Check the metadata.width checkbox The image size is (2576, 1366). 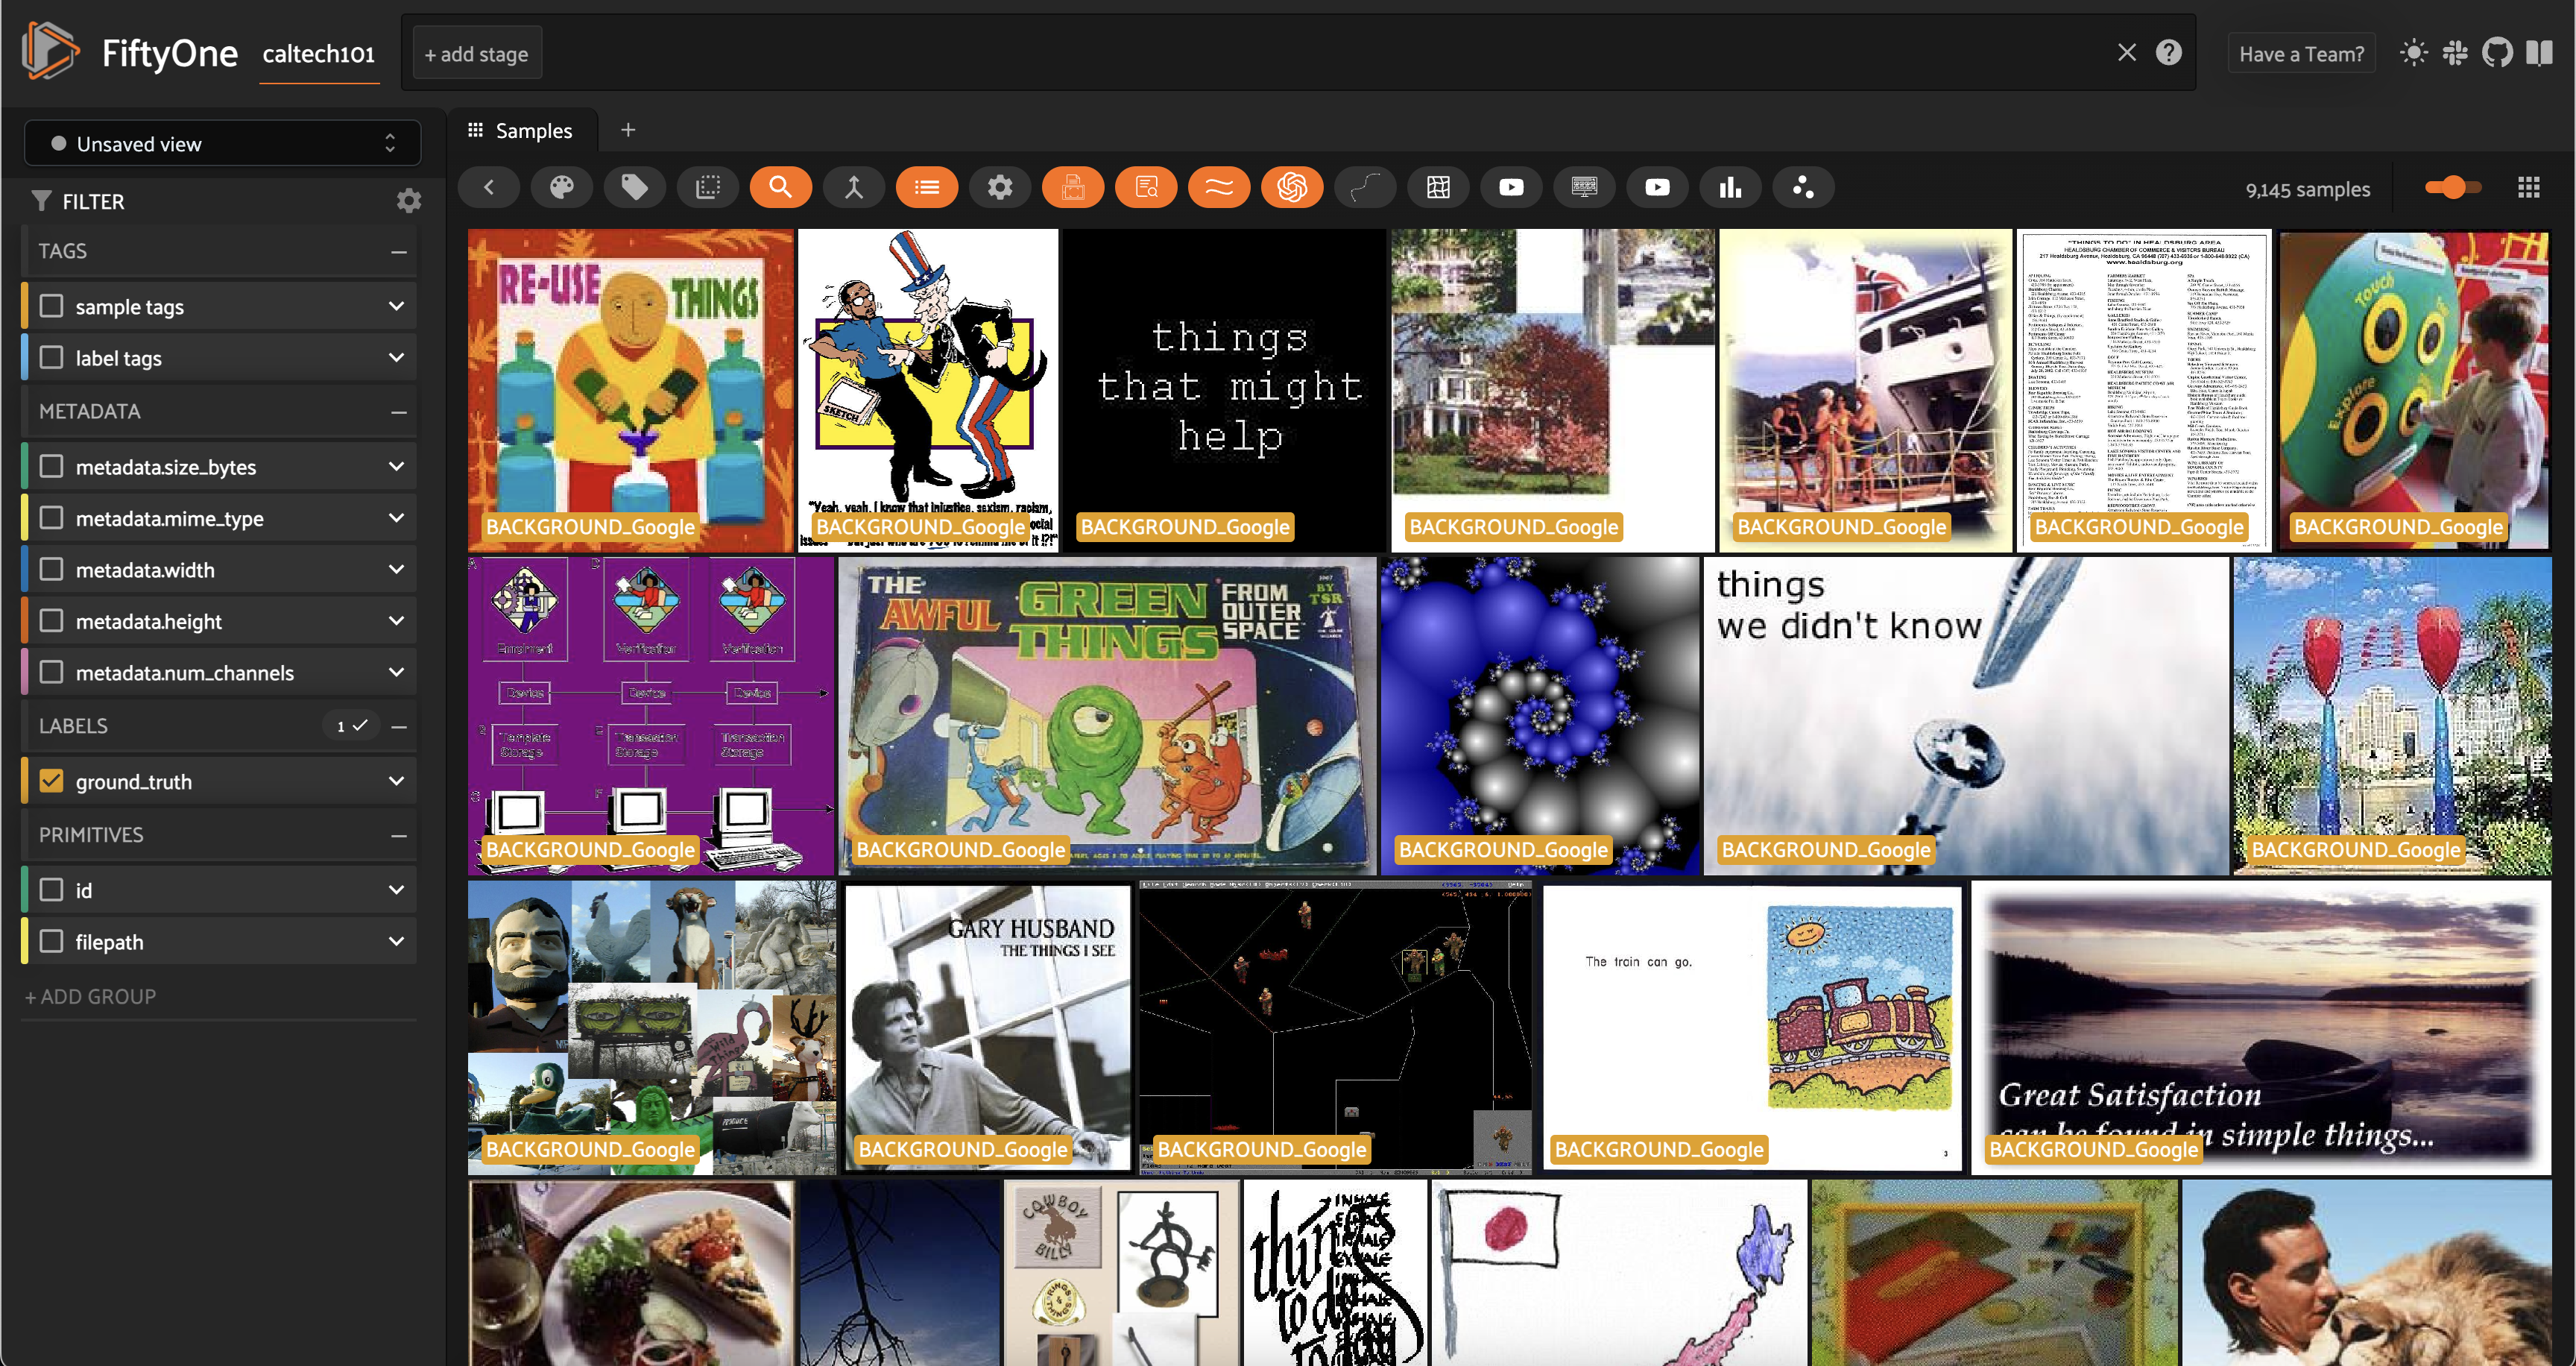(x=51, y=569)
